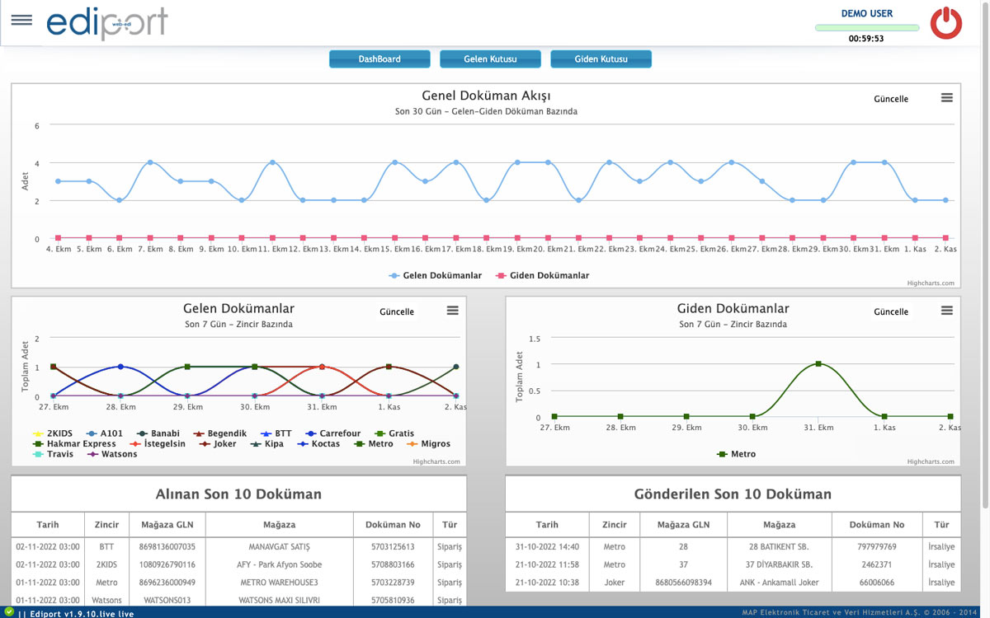This screenshot has width=990, height=618.
Task: Open Genel Doküman Akışı chart context menu
Action: click(947, 98)
